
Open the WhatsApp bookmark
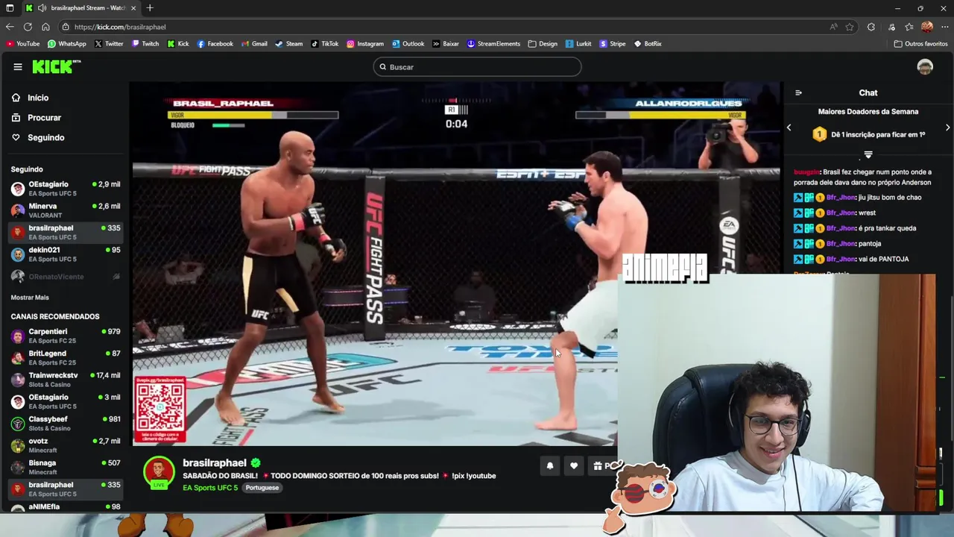pos(67,44)
